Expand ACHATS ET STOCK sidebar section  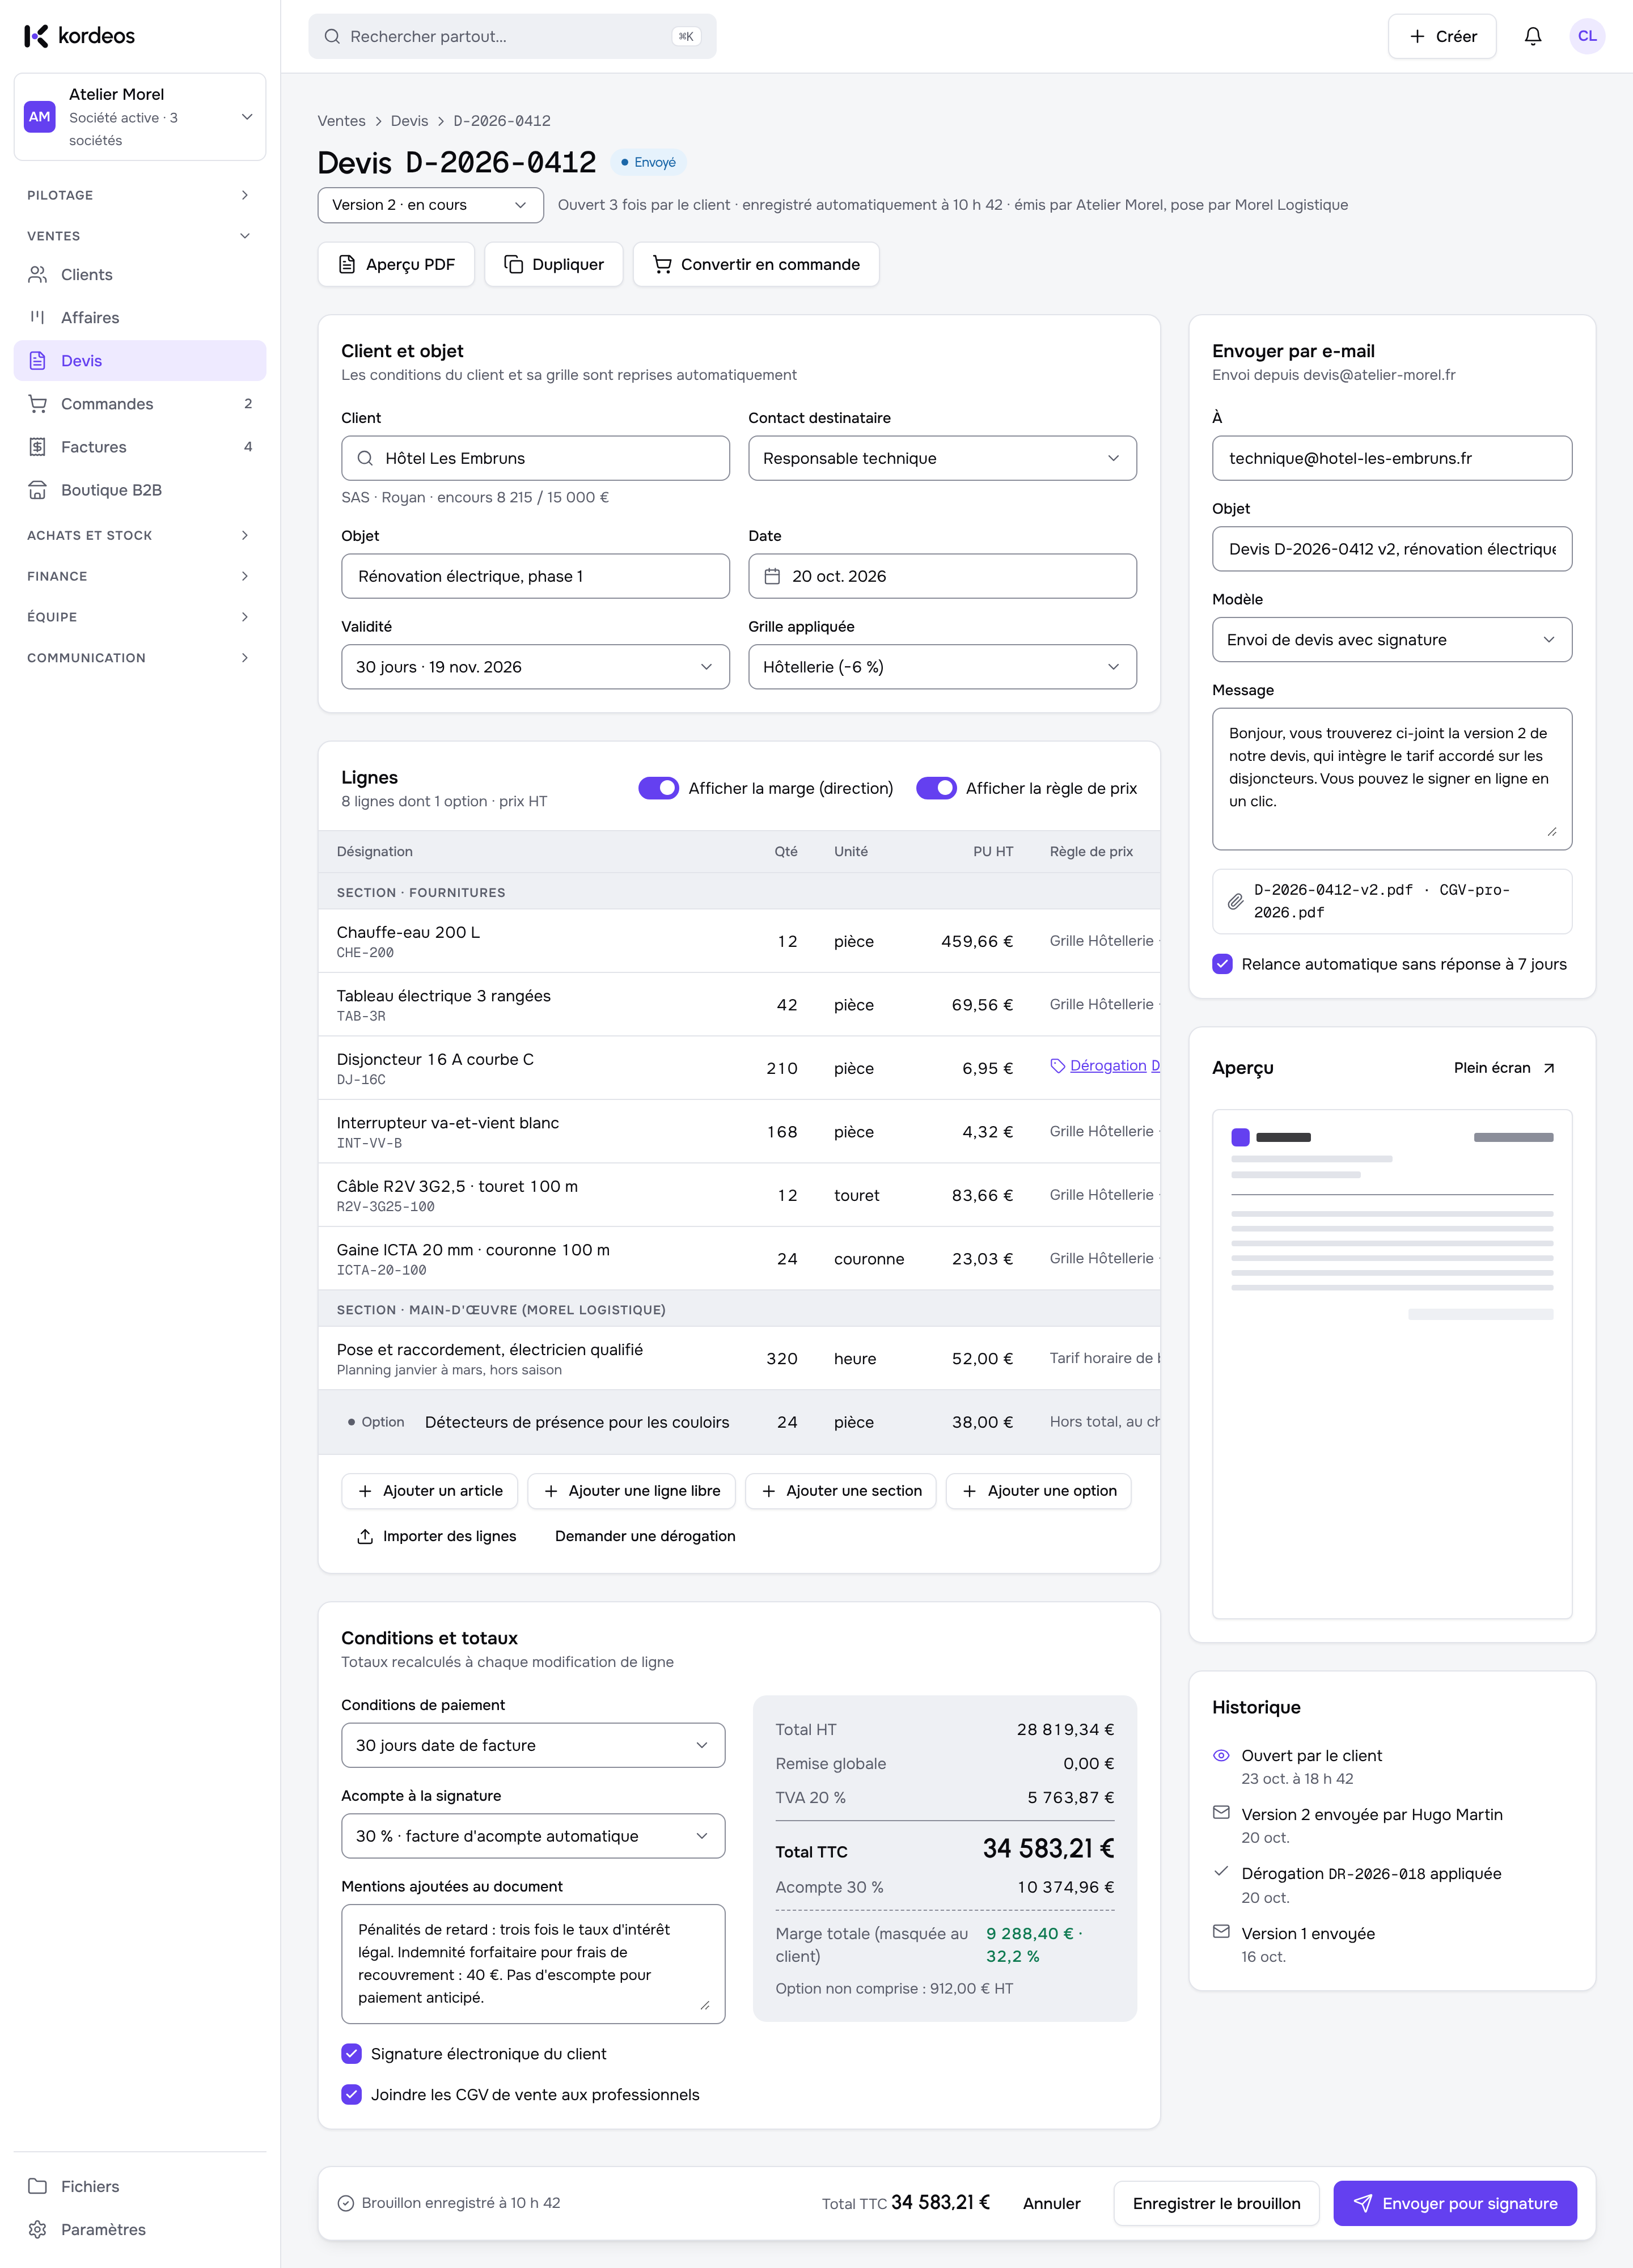pyautogui.click(x=140, y=535)
